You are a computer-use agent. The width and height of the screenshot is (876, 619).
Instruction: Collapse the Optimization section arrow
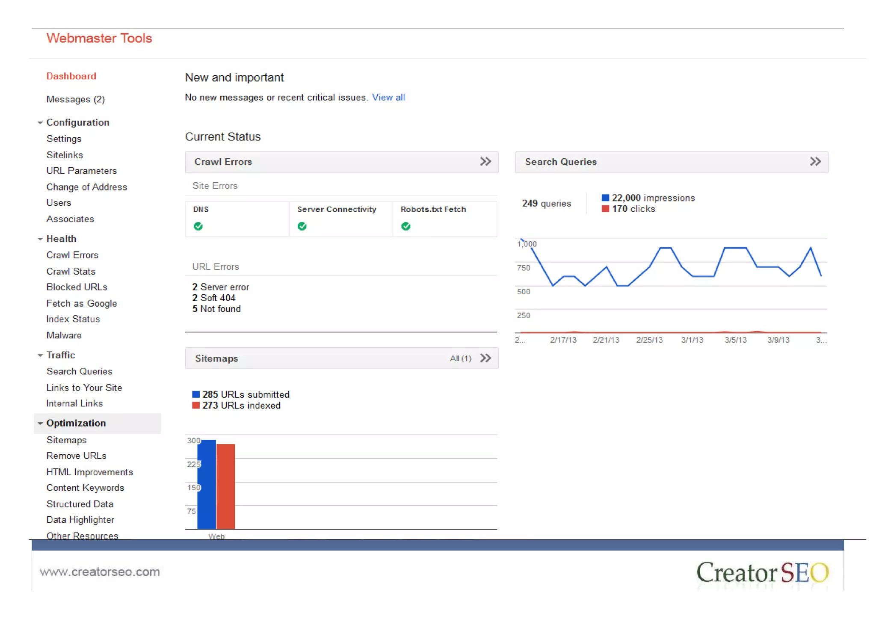[40, 424]
